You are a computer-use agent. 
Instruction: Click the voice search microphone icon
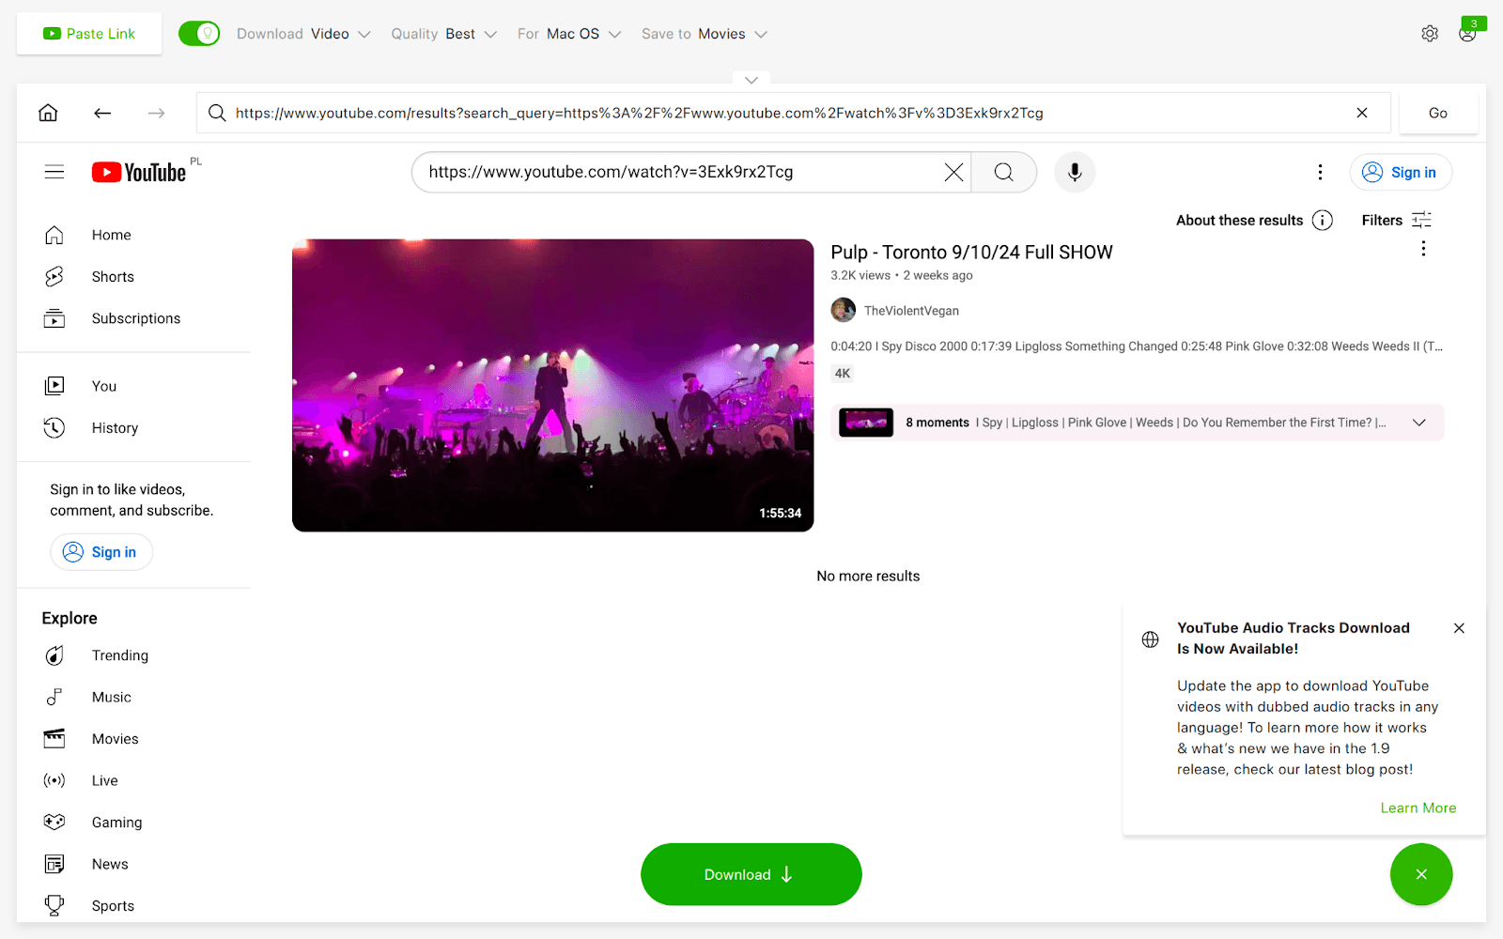click(1075, 172)
